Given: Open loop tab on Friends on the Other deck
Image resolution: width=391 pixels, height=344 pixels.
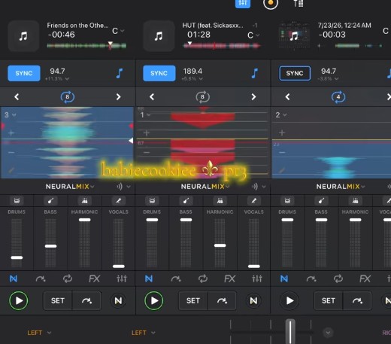Looking at the screenshot, I should pos(68,279).
